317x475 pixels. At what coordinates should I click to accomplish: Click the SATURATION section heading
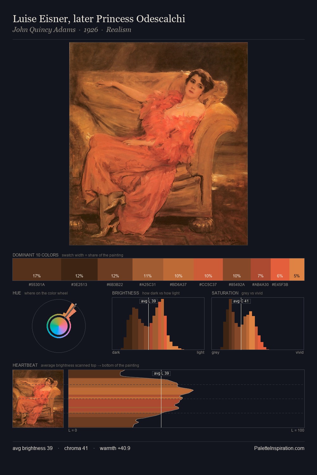coord(225,293)
